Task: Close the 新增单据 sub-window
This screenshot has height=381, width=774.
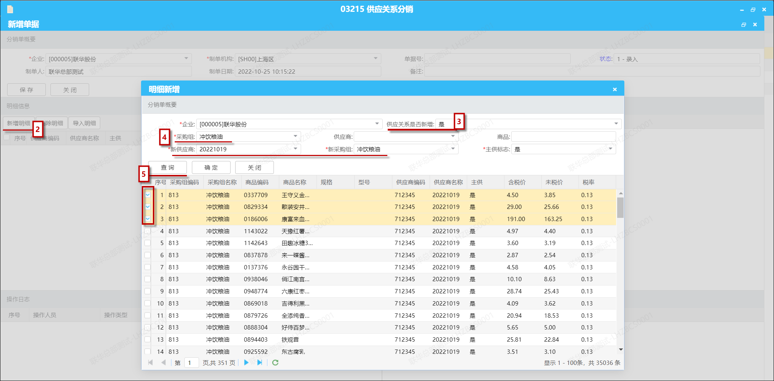Action: point(755,25)
